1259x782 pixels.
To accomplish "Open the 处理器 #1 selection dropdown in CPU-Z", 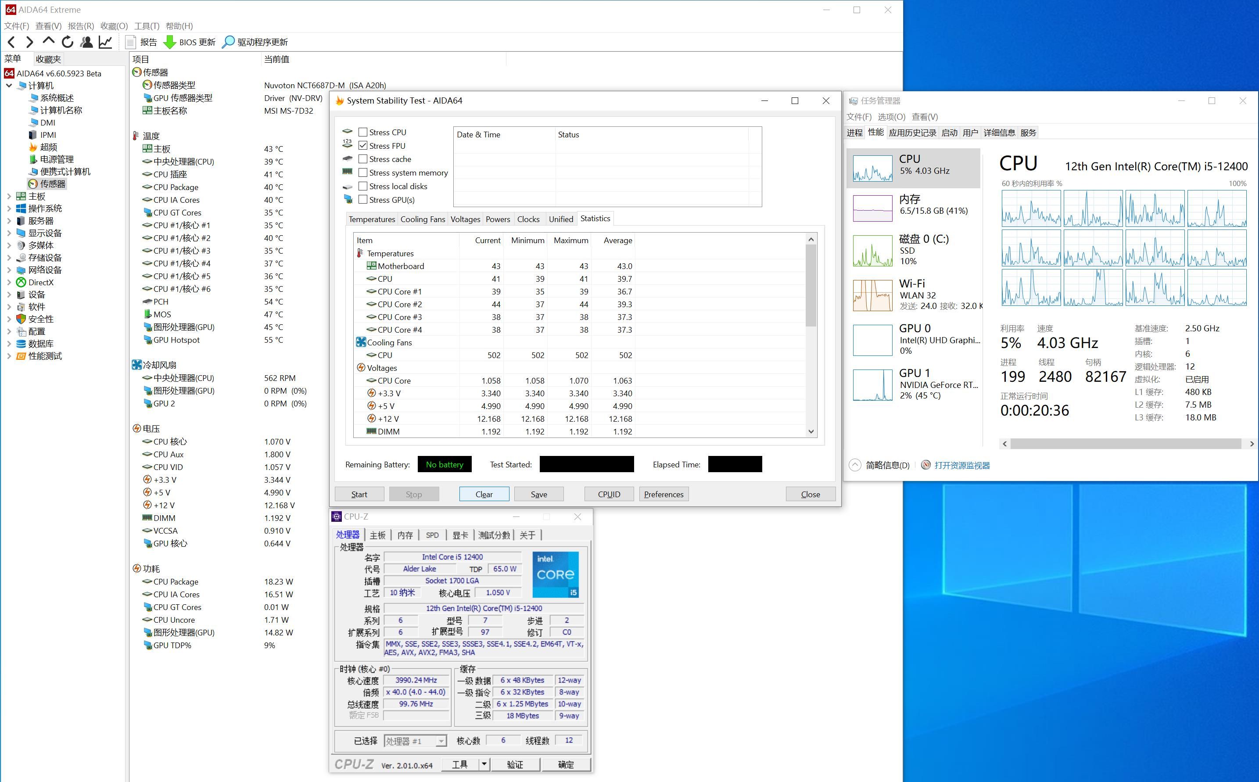I will tap(441, 741).
